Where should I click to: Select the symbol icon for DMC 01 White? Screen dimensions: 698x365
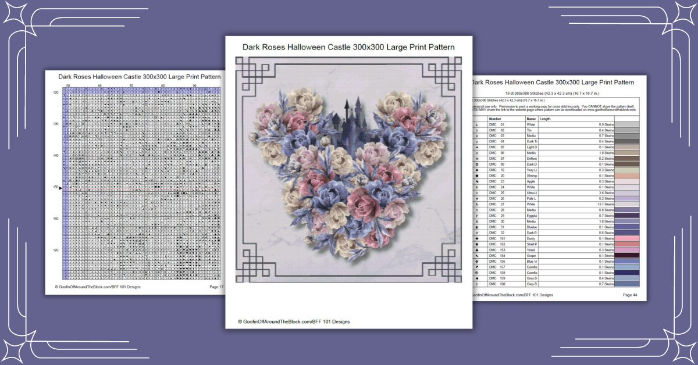[x=478, y=124]
